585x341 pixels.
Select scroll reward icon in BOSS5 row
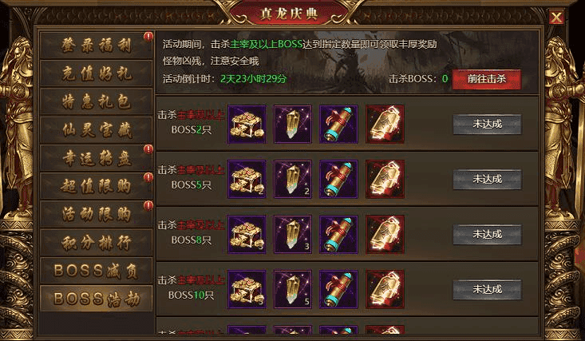pos(338,179)
